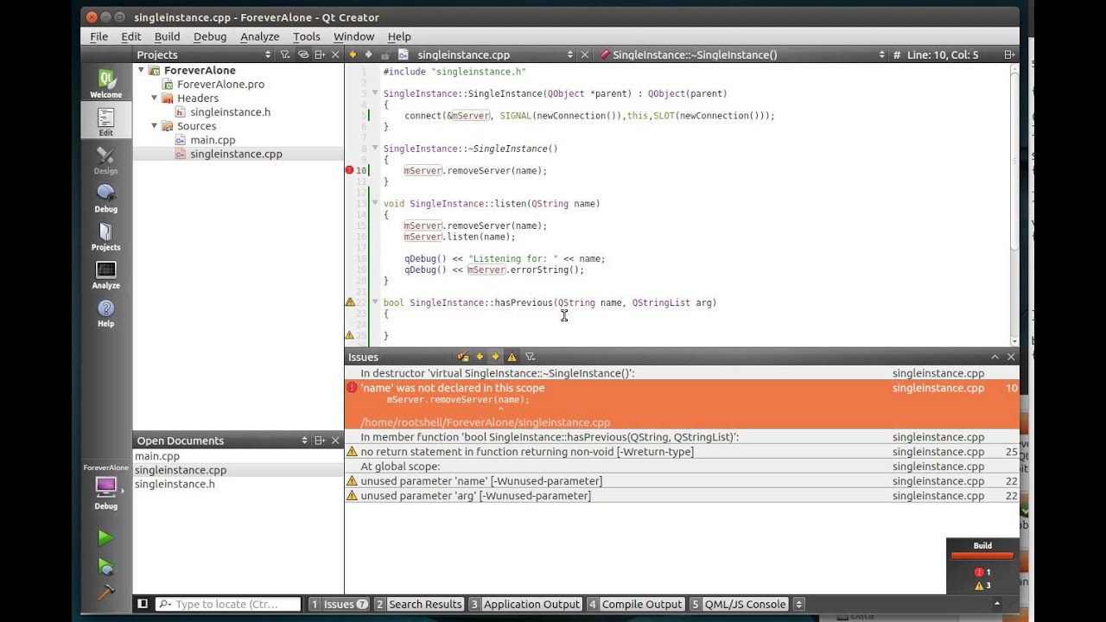Select the no return statement warning
The width and height of the screenshot is (1106, 622).
pyautogui.click(x=681, y=452)
